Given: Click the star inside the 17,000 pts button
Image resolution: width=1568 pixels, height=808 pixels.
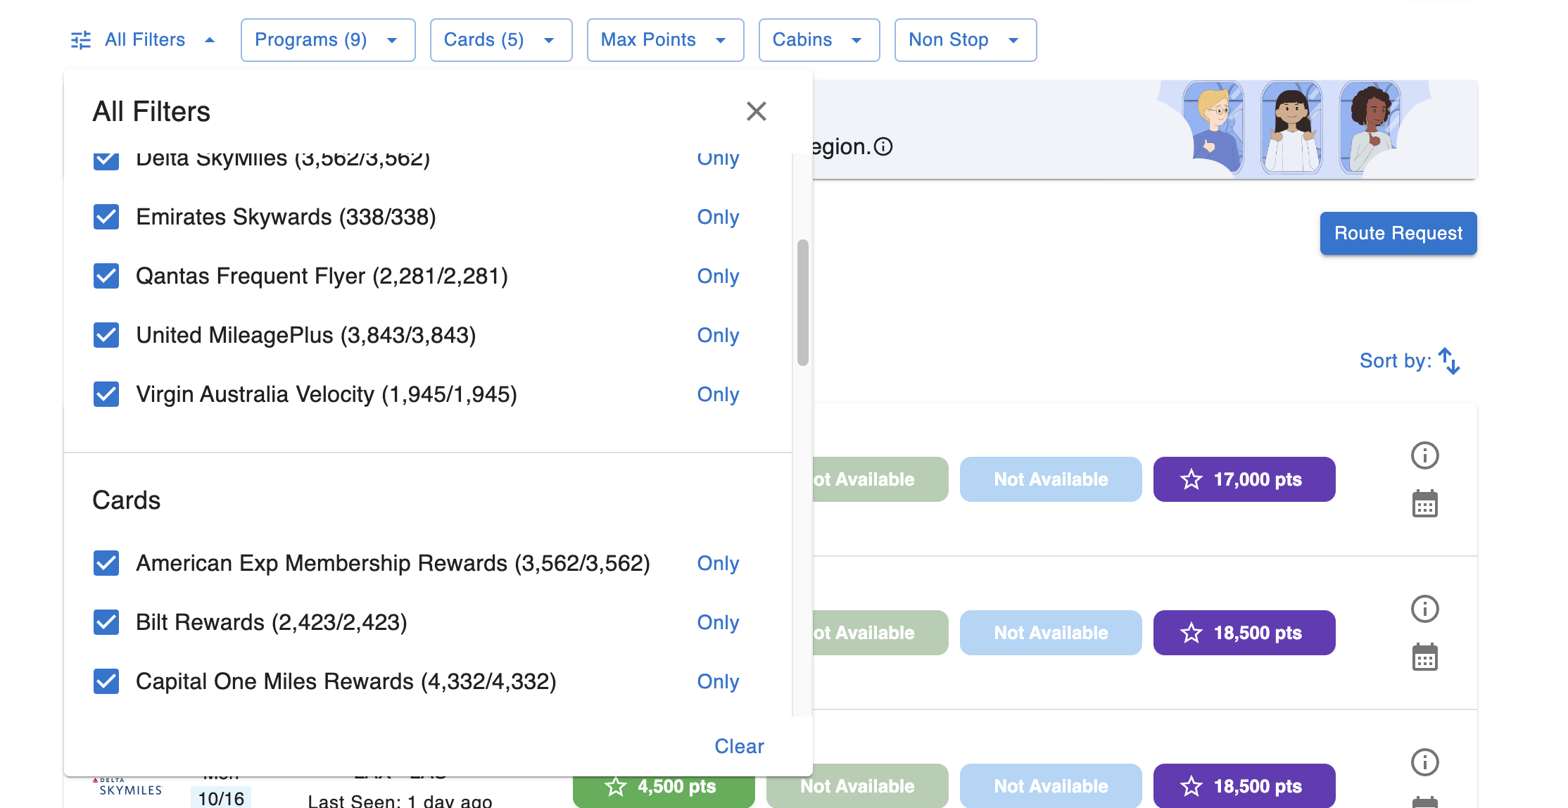Looking at the screenshot, I should pyautogui.click(x=1191, y=479).
